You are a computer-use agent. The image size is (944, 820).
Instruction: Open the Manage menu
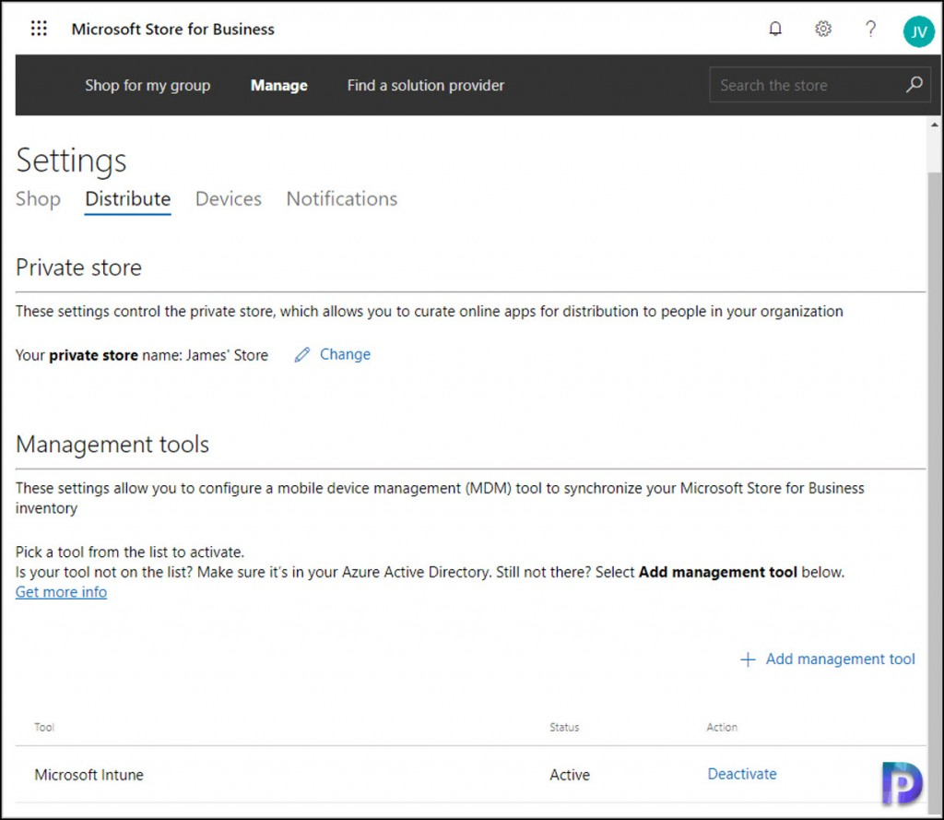point(278,86)
